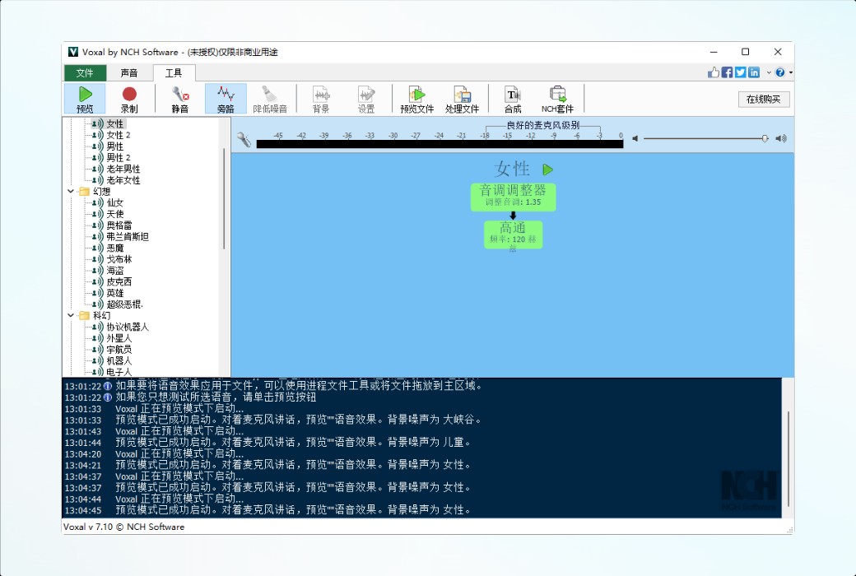Viewport: 856px width, 576px height.
Task: Open dropdown arrow next to social icons
Action: 769,72
